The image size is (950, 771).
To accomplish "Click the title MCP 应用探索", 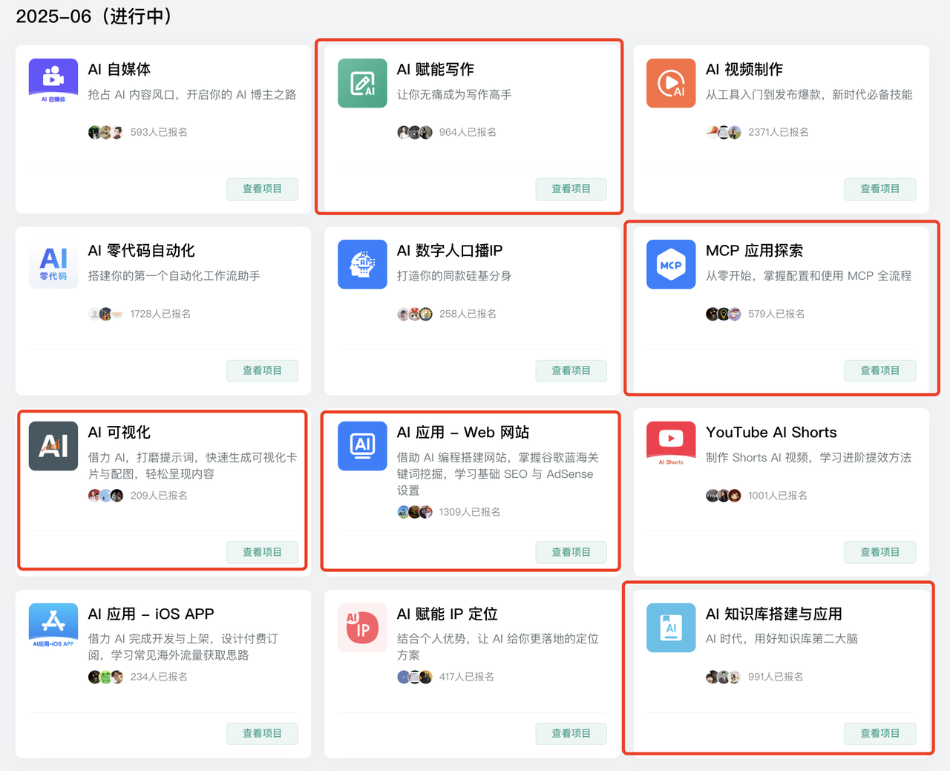I will [755, 251].
